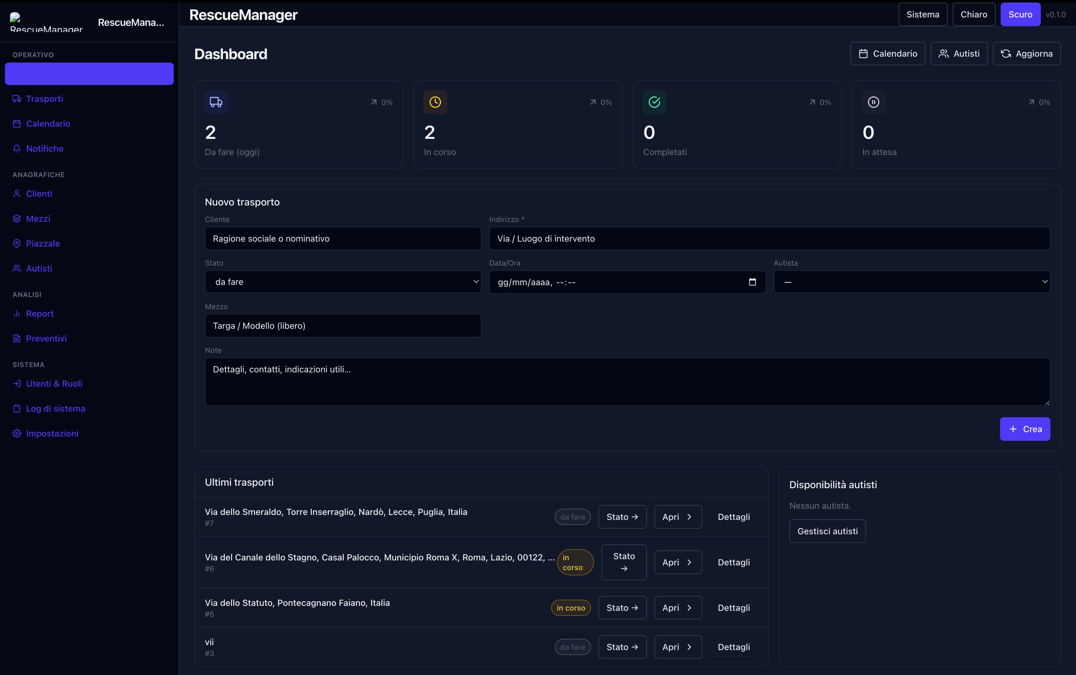This screenshot has height=675, width=1076.
Task: Click the checkmark icon on Completati card
Action: click(x=654, y=102)
